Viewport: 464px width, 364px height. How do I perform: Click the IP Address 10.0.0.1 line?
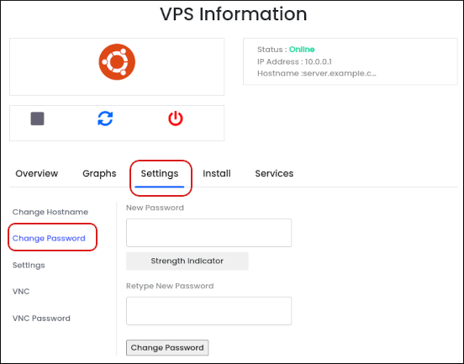tap(294, 61)
